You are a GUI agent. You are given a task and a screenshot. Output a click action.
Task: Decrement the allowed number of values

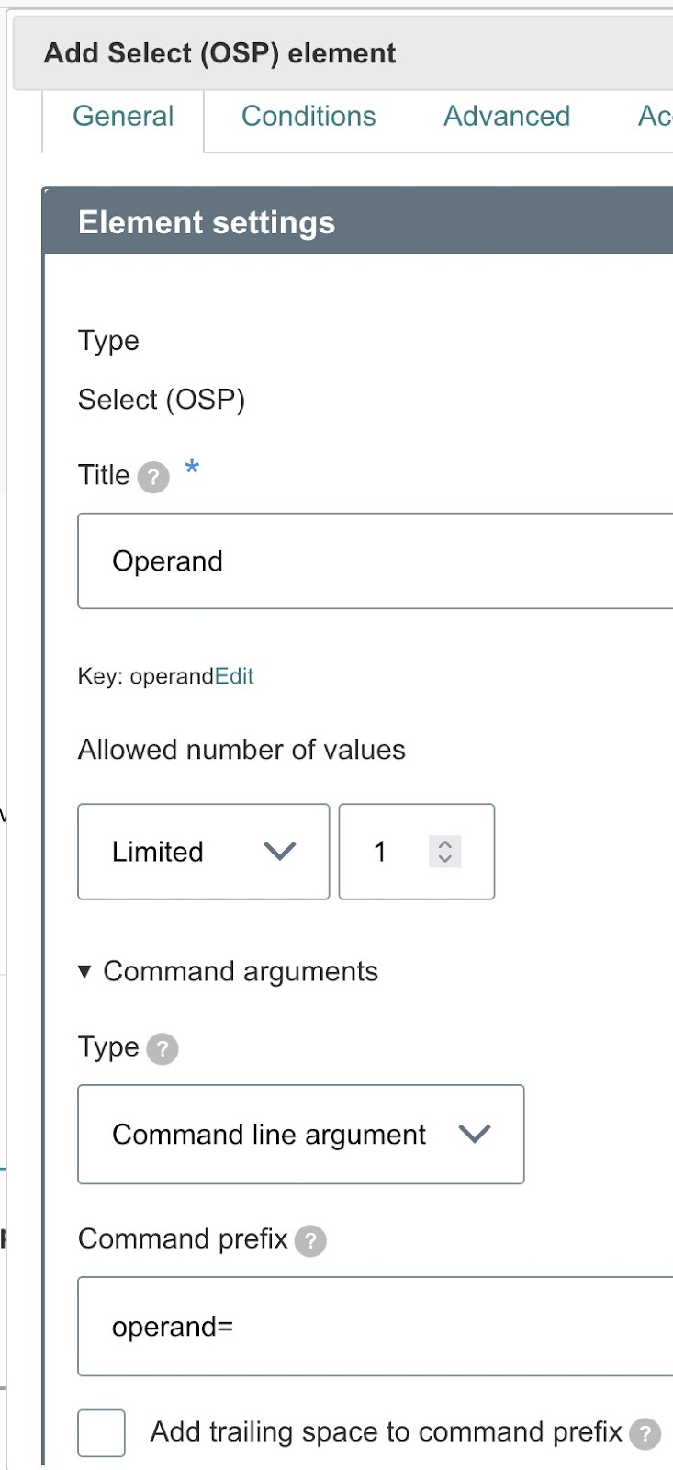[445, 859]
